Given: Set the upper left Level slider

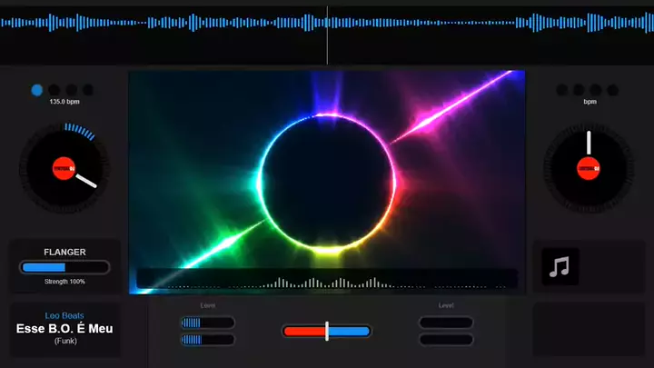Looking at the screenshot, I should click(208, 323).
